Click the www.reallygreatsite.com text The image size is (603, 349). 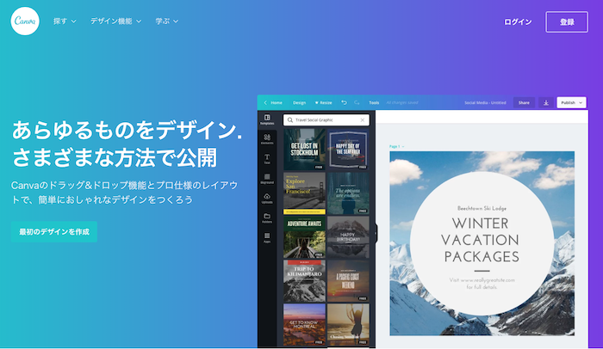(488, 280)
